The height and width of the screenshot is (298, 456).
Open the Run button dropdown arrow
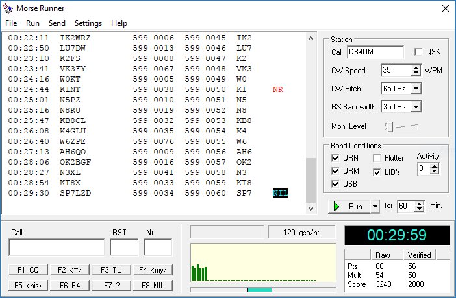pos(375,207)
